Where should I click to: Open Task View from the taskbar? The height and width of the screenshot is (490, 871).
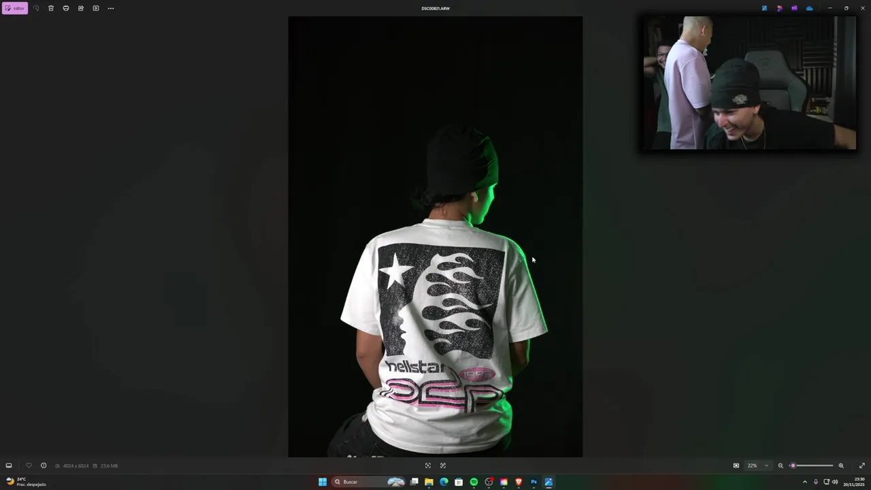[414, 482]
